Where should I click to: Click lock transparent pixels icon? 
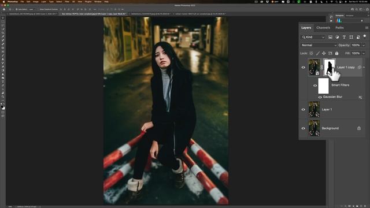click(311, 53)
